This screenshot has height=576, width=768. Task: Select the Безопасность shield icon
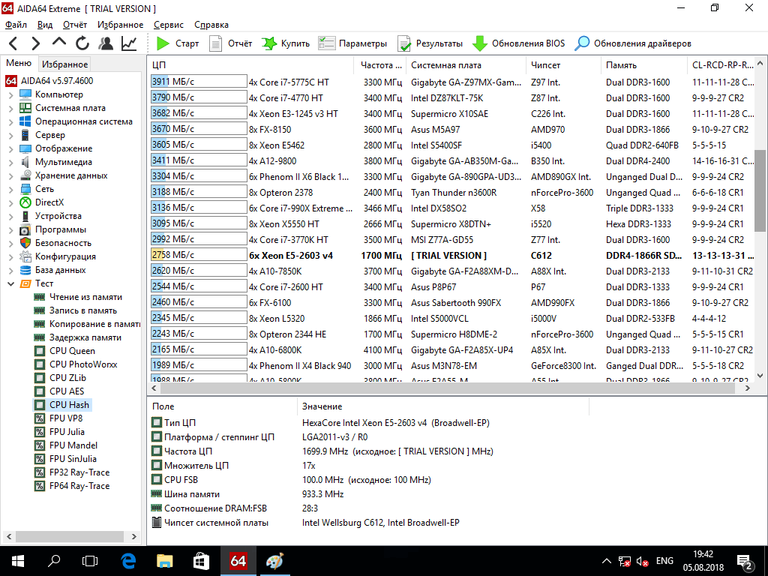pyautogui.click(x=25, y=243)
